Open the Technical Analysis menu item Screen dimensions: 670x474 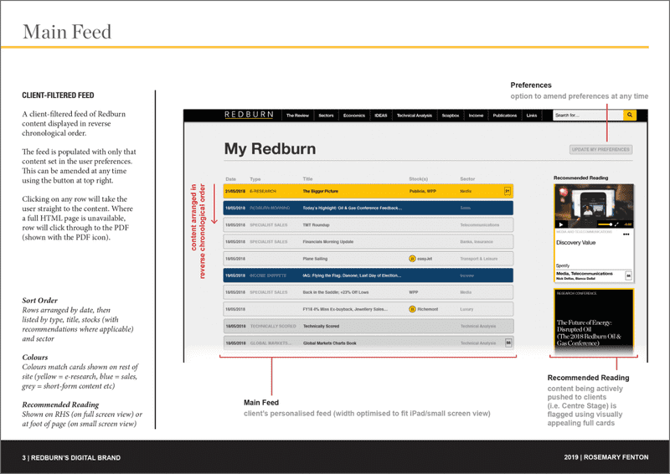(x=414, y=116)
